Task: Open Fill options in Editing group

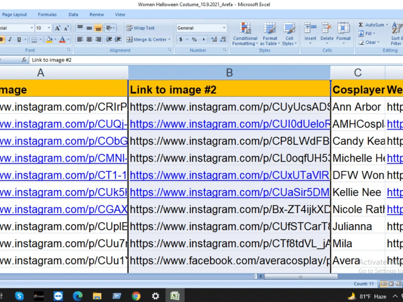Action: [367, 34]
